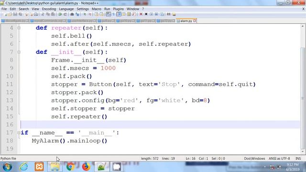The height and width of the screenshot is (172, 306).
Task: Click the Save All toolbar icon
Action: point(20,14)
